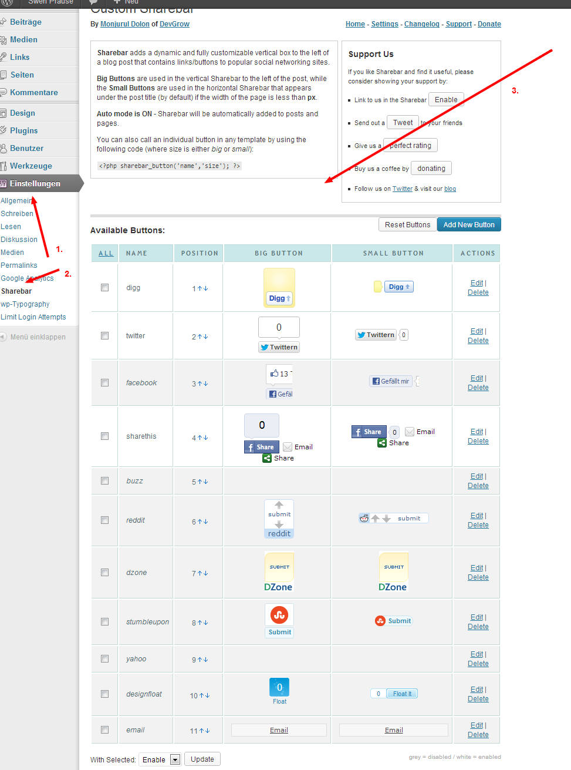
Task: Click the Delete link for twitter
Action: click(478, 341)
